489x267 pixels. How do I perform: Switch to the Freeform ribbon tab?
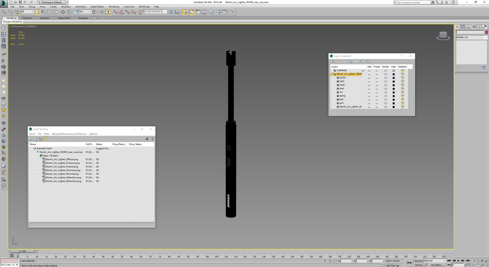tap(27, 18)
